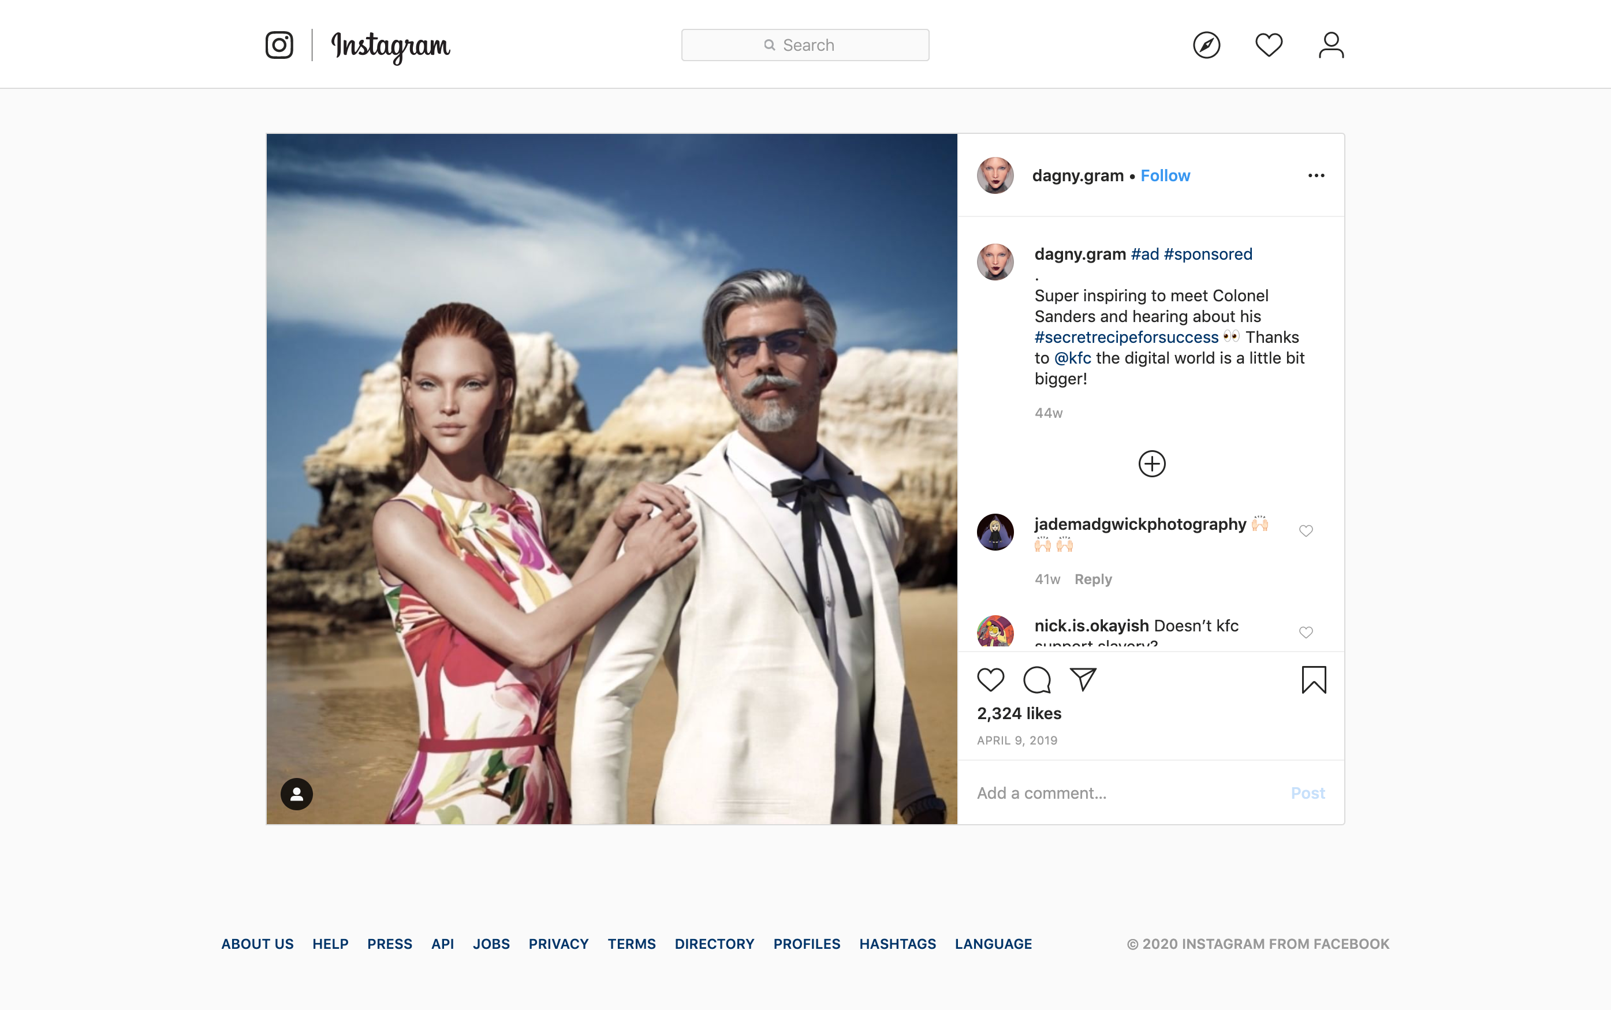Open the Instagram wordmark home link
This screenshot has width=1611, height=1010.
(391, 47)
